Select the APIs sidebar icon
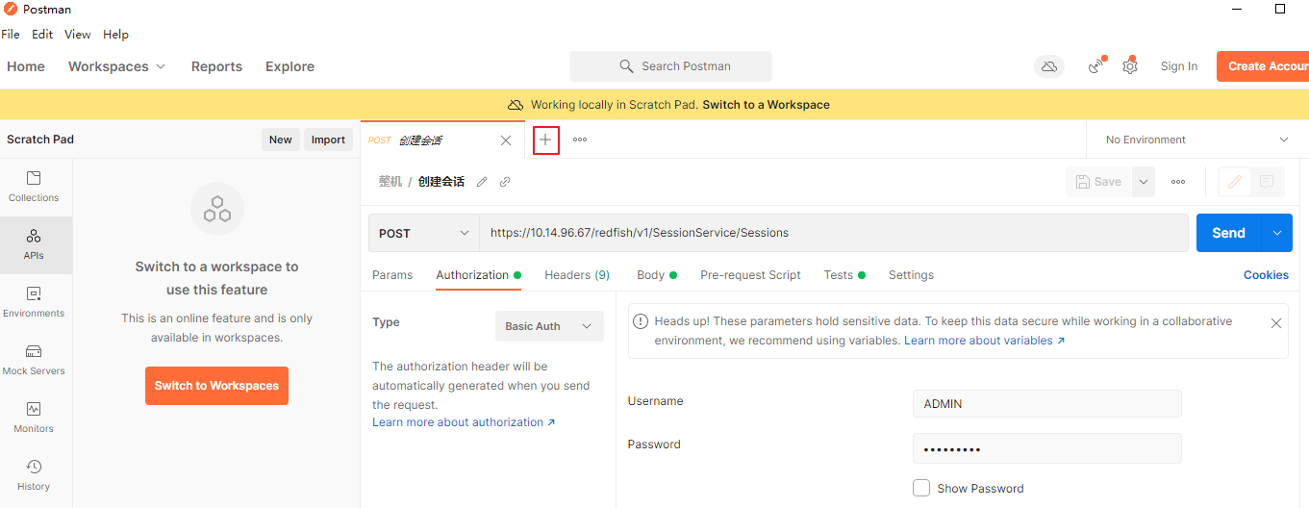The height and width of the screenshot is (508, 1309). (34, 244)
